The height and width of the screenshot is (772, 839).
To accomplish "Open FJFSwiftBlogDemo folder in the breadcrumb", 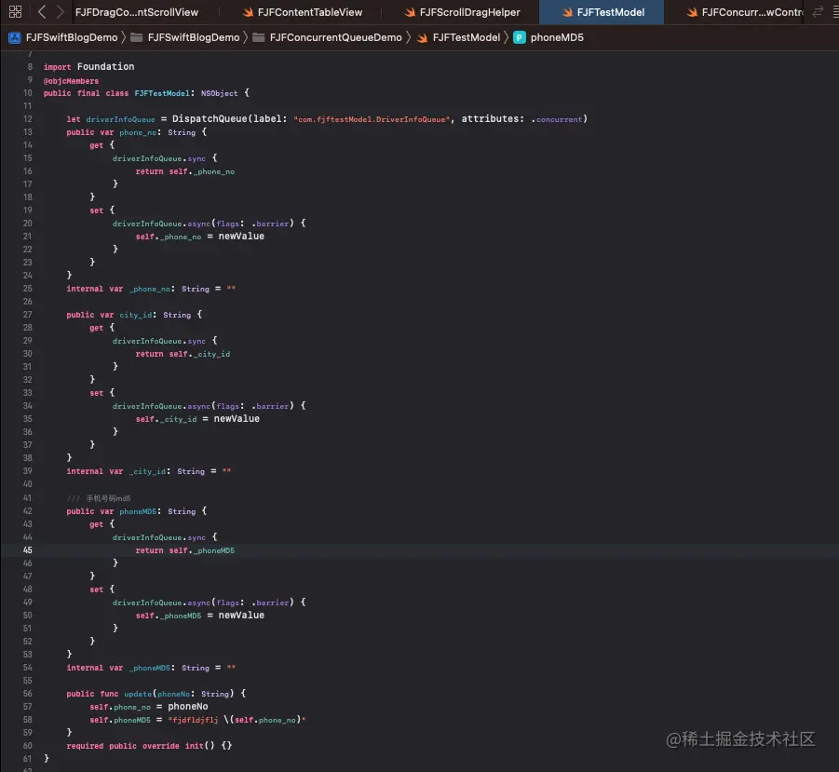I will click(193, 37).
